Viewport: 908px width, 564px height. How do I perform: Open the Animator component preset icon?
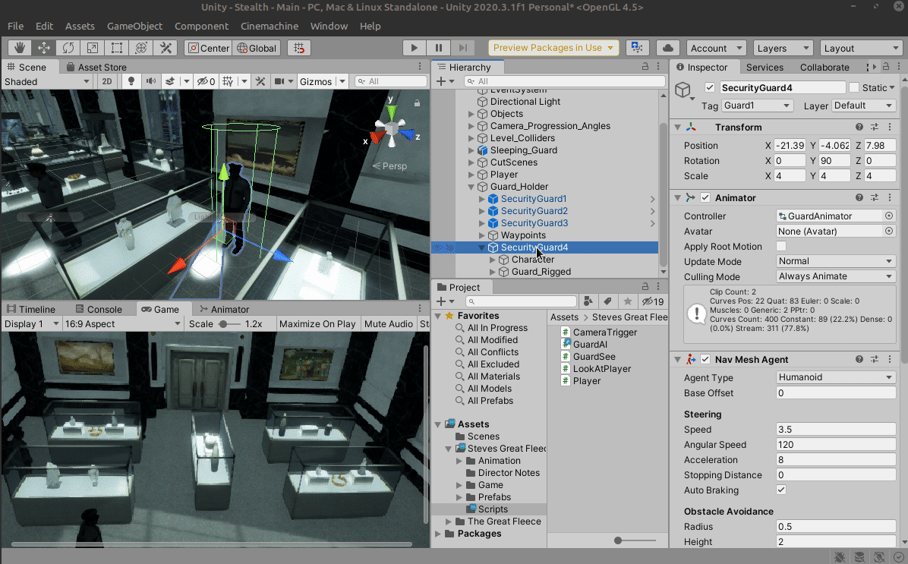point(875,197)
